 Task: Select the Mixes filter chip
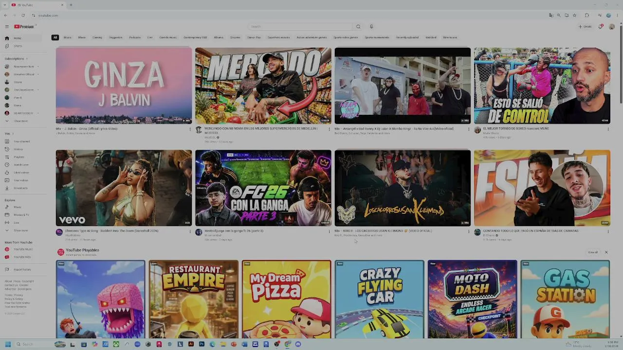82,37
